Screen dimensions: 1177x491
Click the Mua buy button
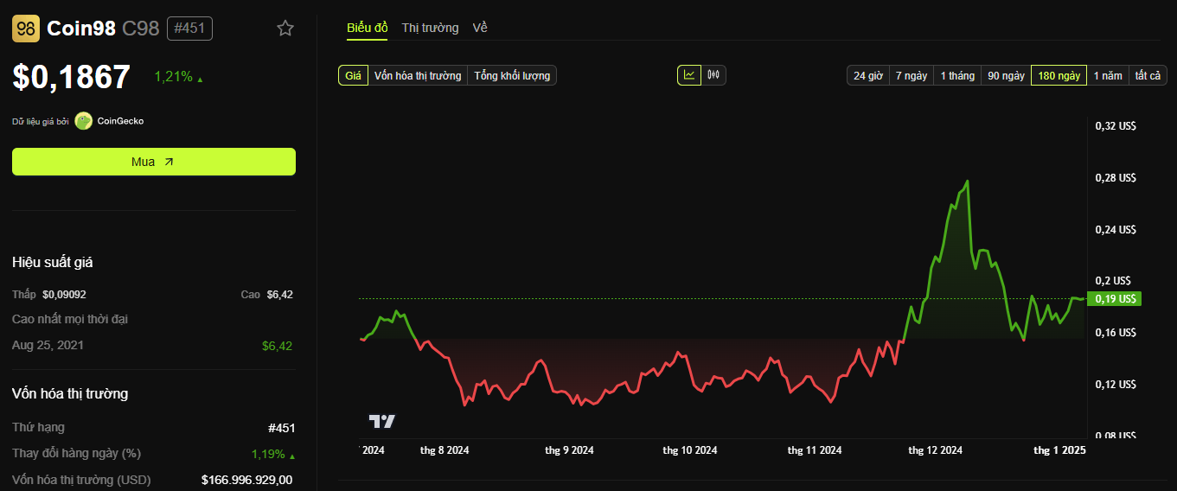[x=154, y=162]
